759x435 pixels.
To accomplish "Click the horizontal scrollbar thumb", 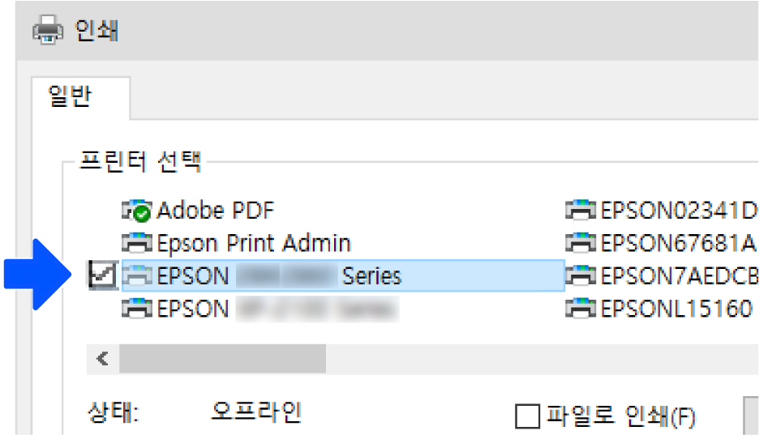I will (x=221, y=359).
